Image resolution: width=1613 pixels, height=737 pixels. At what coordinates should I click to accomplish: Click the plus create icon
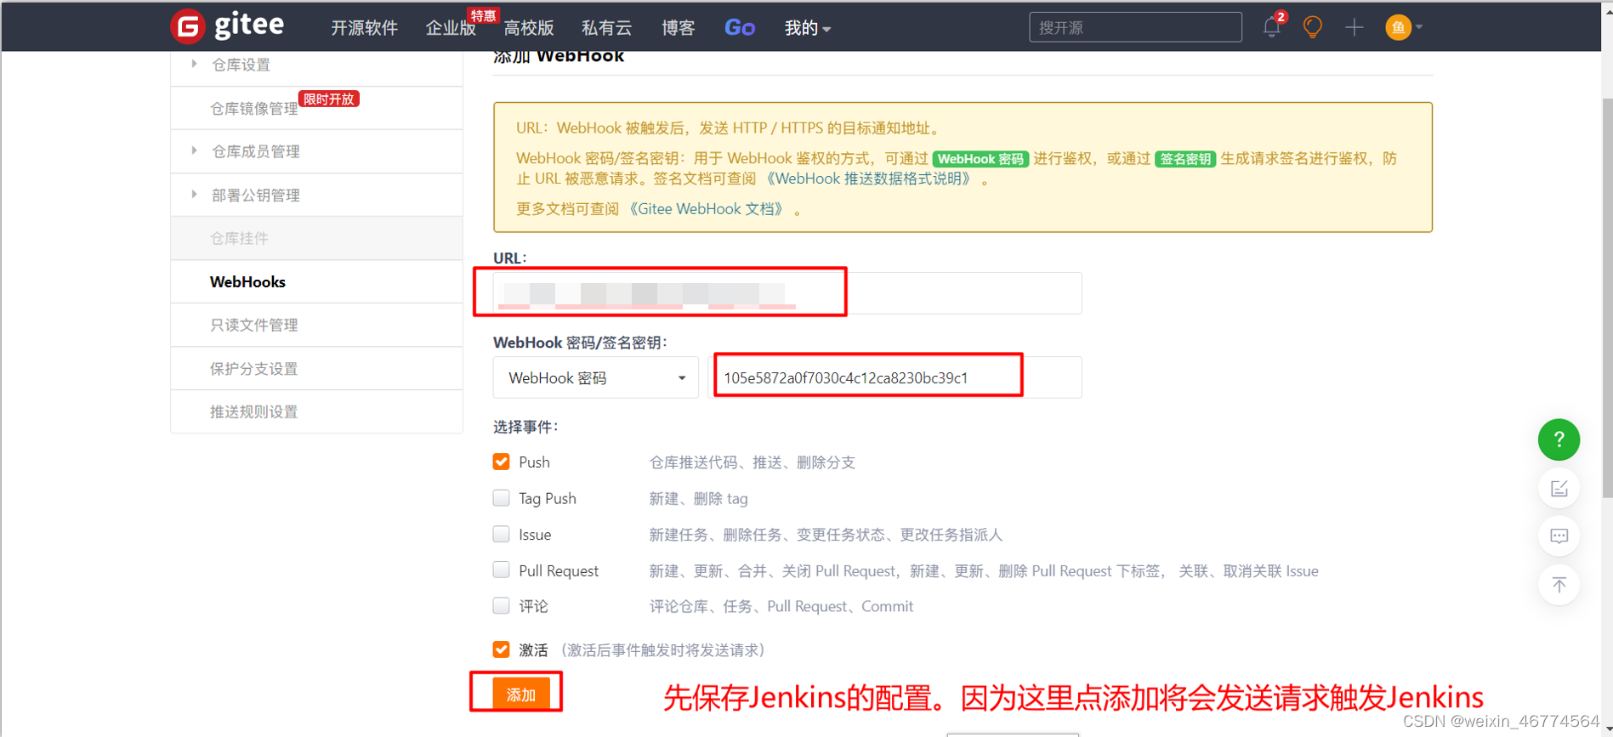click(x=1355, y=27)
